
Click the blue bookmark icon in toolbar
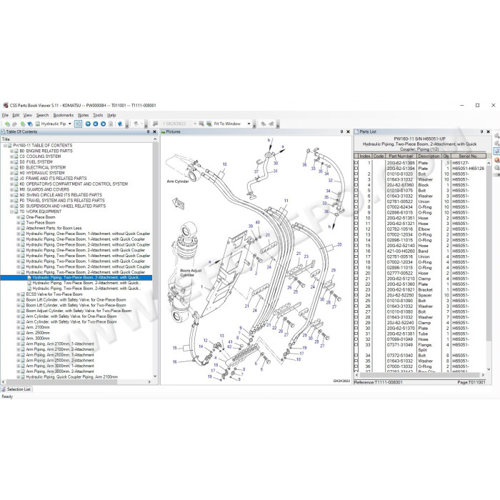coord(120,124)
